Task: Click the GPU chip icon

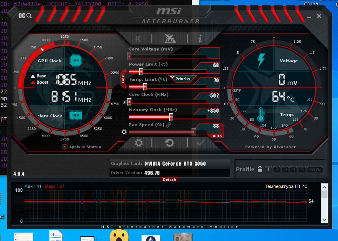Action: click(x=76, y=61)
